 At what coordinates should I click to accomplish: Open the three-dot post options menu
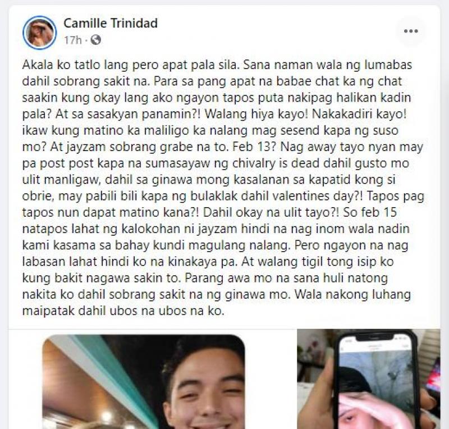411,31
